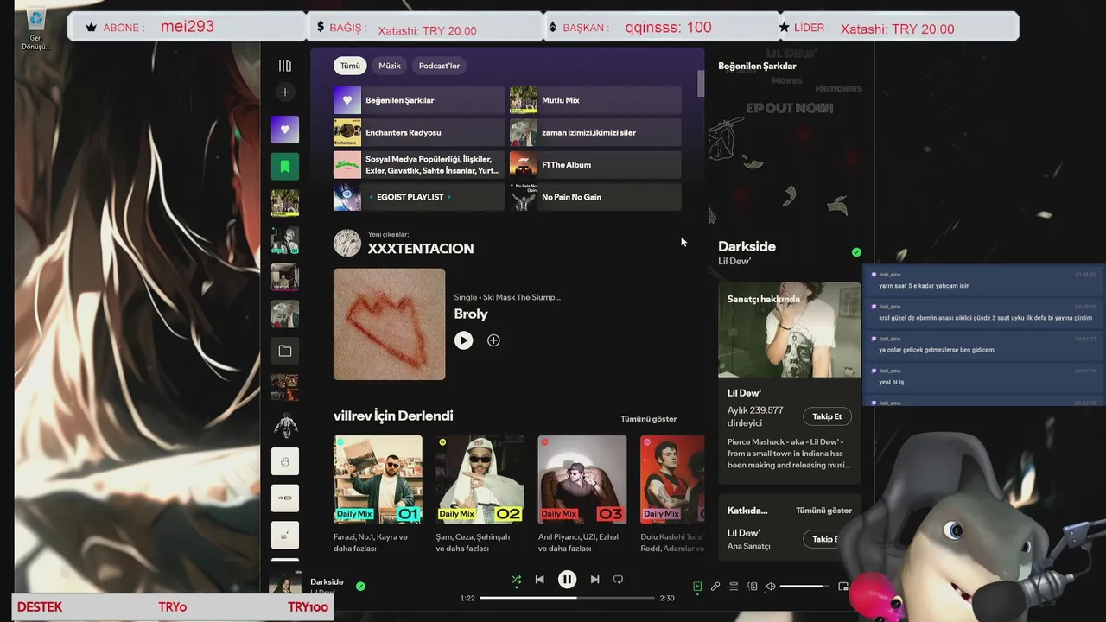The image size is (1106, 622).
Task: Follow Lil Dew' with Takip Et button
Action: [827, 416]
